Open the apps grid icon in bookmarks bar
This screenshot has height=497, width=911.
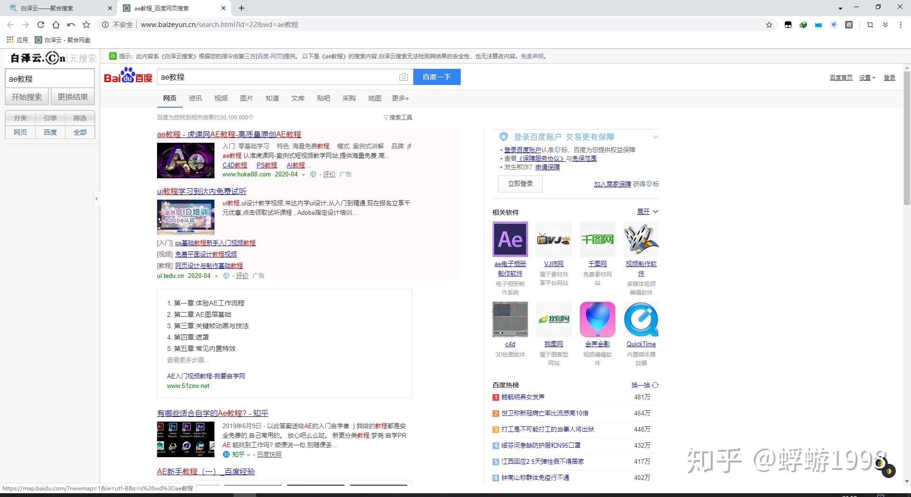pyautogui.click(x=10, y=40)
